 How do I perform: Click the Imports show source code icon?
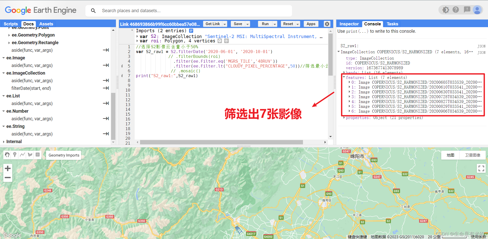click(x=191, y=31)
